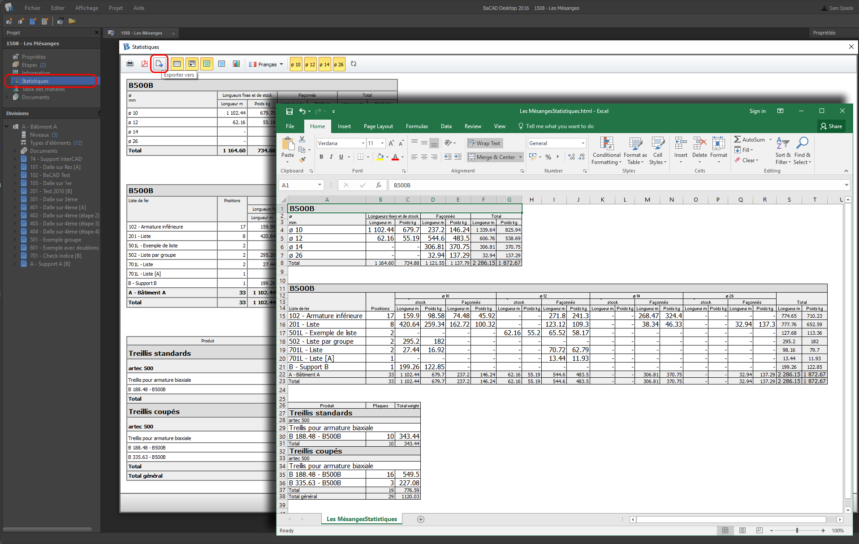Open Excel File menu
This screenshot has width=859, height=544.
pyautogui.click(x=290, y=126)
